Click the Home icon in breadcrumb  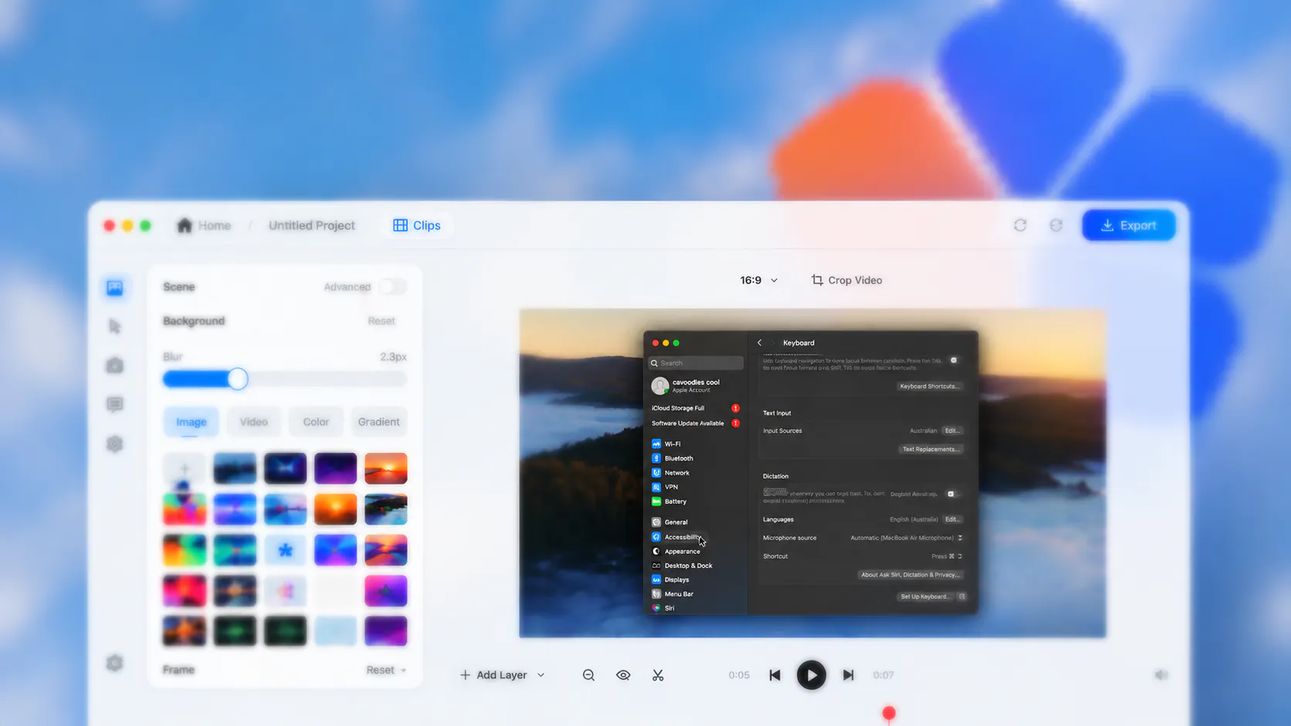(x=184, y=225)
